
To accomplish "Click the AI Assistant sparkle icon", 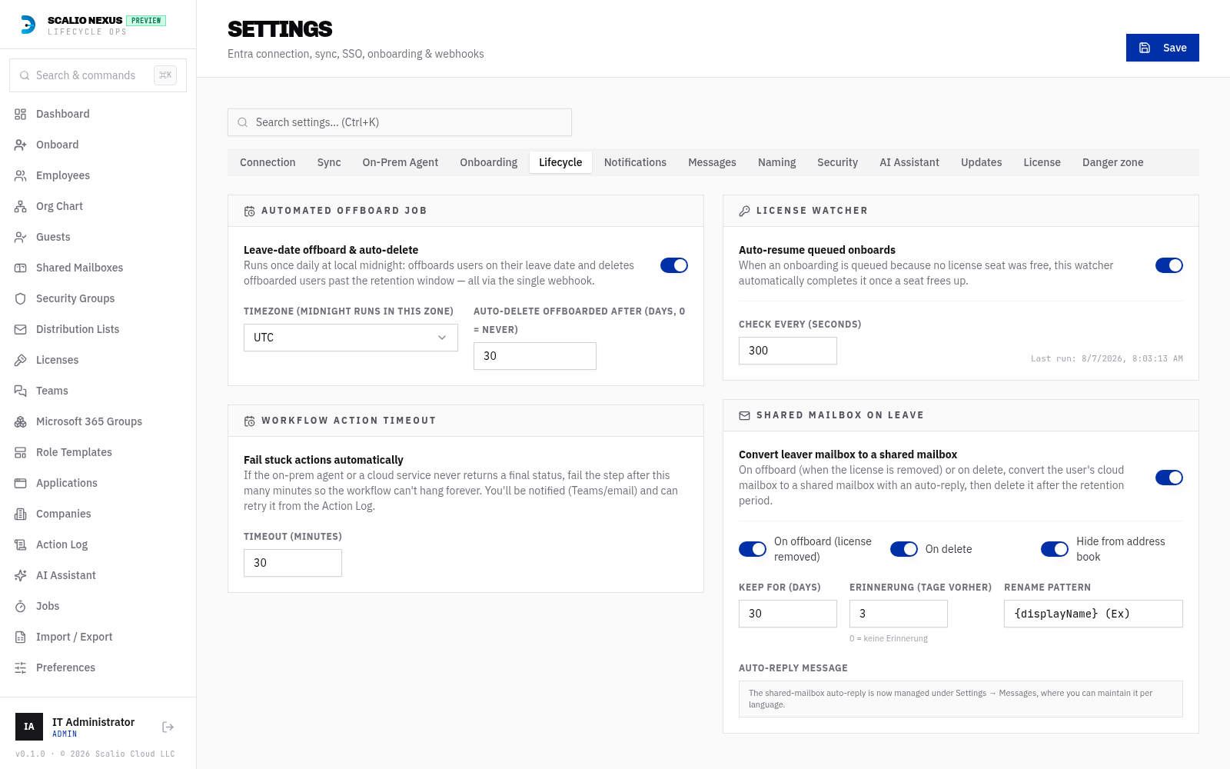I will (x=21, y=575).
